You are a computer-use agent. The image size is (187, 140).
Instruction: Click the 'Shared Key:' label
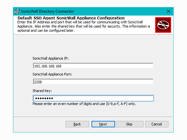click(x=42, y=91)
